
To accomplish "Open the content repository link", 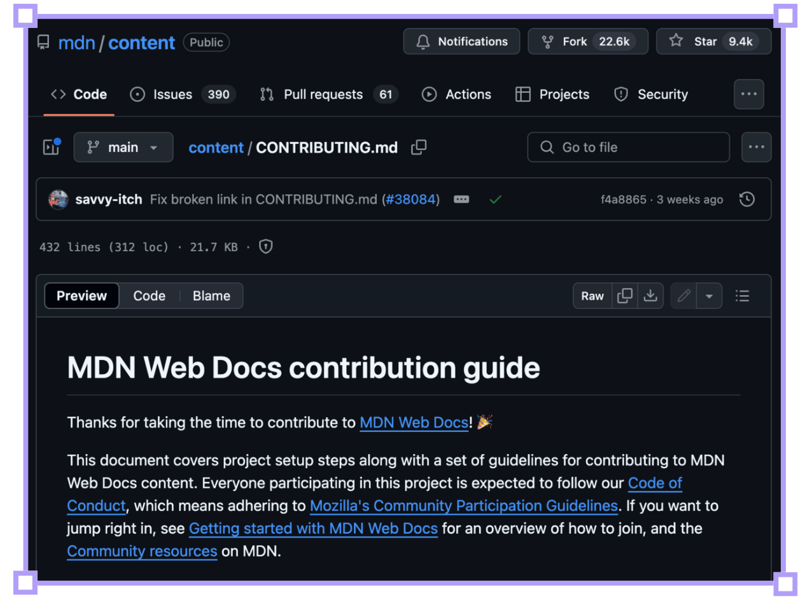I will click(x=141, y=43).
